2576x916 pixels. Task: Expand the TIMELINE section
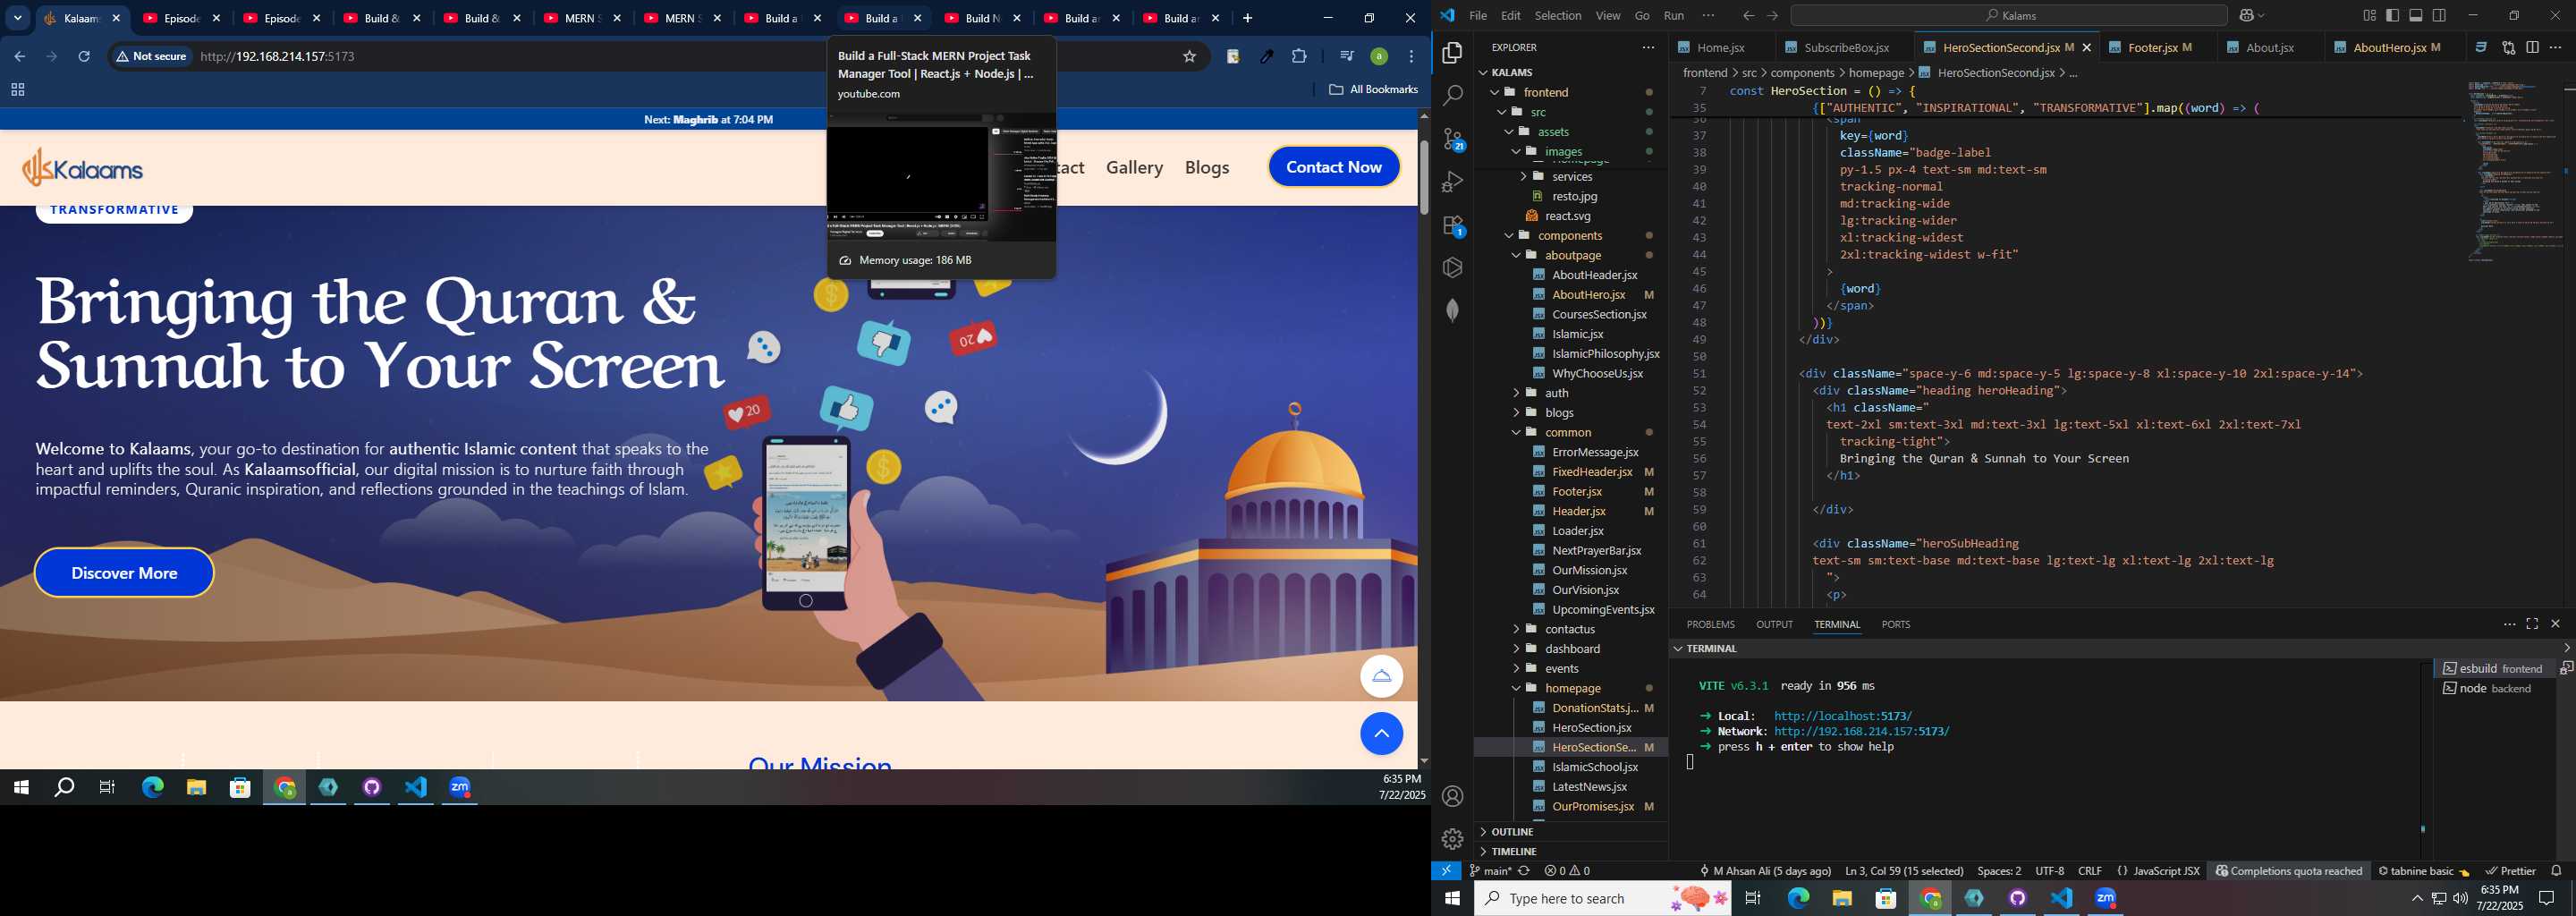[x=1570, y=852]
